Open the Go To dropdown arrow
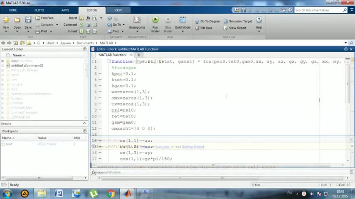The image size is (355, 199). coord(123,24)
